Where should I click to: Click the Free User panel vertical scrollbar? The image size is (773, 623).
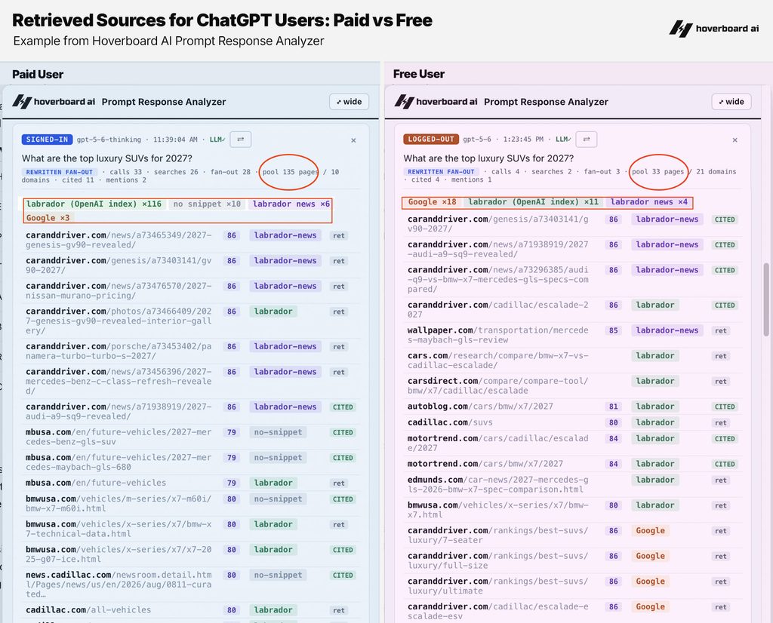point(766,299)
